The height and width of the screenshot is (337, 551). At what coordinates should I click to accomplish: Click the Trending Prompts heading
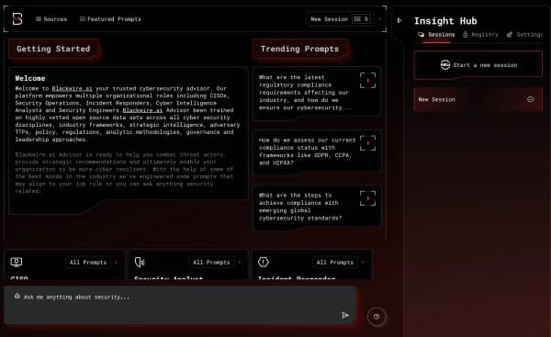tap(299, 49)
